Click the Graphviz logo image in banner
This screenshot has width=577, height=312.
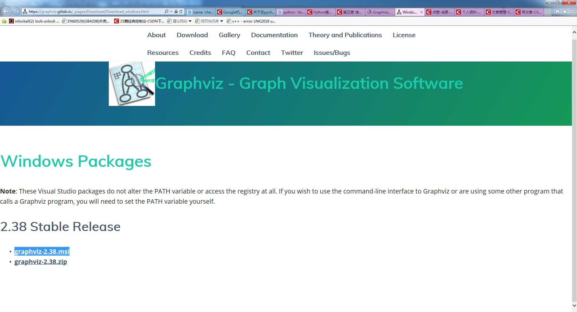[x=132, y=84]
